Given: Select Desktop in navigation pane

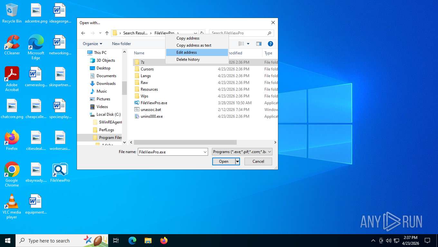Looking at the screenshot, I should click(103, 68).
